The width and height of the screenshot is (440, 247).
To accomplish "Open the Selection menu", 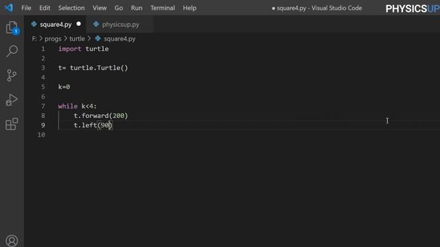I will click(71, 8).
